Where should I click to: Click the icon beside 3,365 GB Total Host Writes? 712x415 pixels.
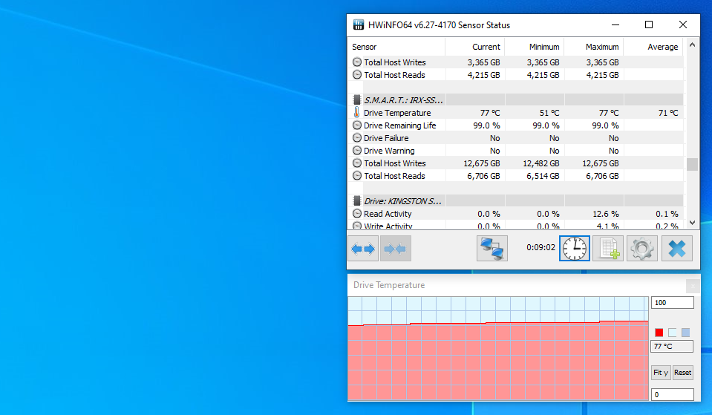pyautogui.click(x=357, y=62)
